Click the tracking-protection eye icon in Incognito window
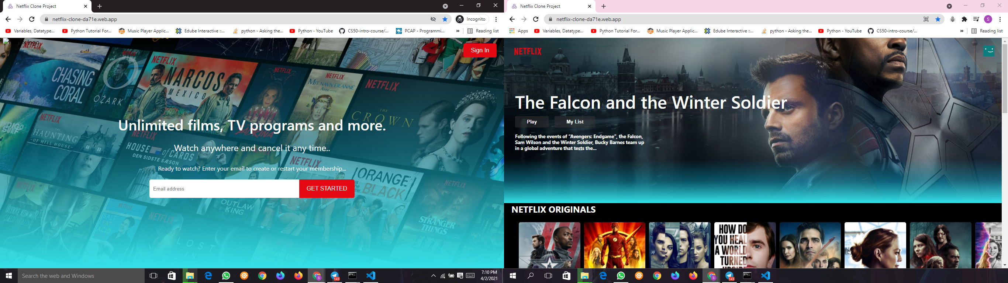 pos(433,19)
